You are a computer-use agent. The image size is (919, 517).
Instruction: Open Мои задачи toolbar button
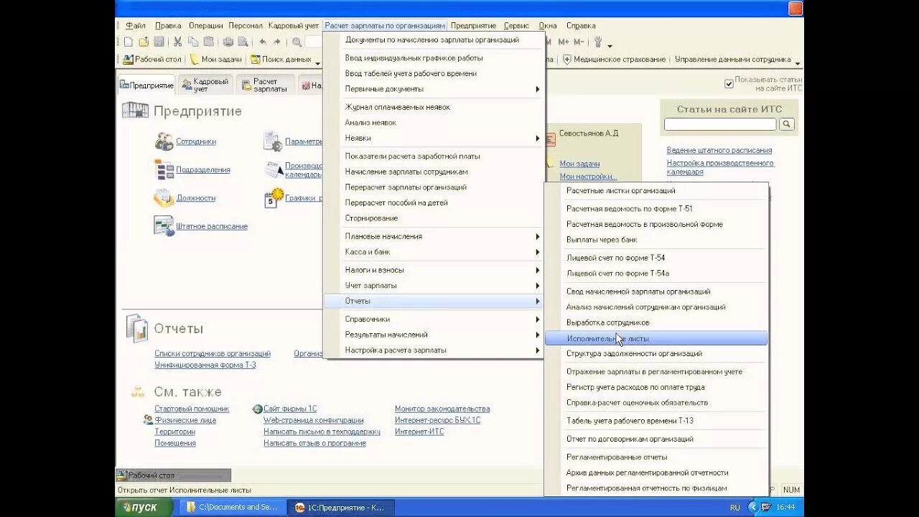(217, 60)
